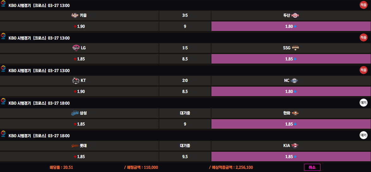Click the Samsung Lions team logo
Screen dimensions: 371x172
click(x=75, y=113)
